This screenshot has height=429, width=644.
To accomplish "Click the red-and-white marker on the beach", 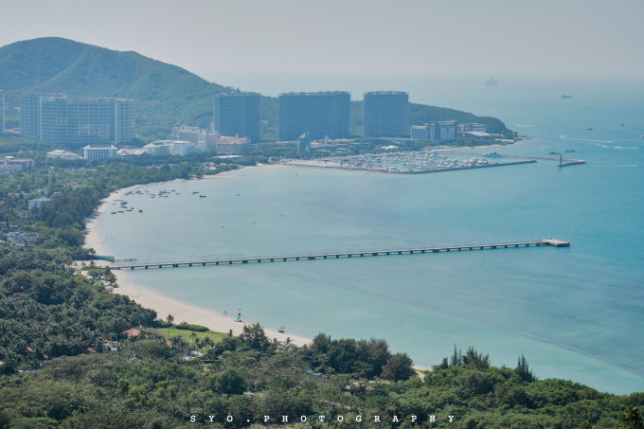I will pos(239,314).
